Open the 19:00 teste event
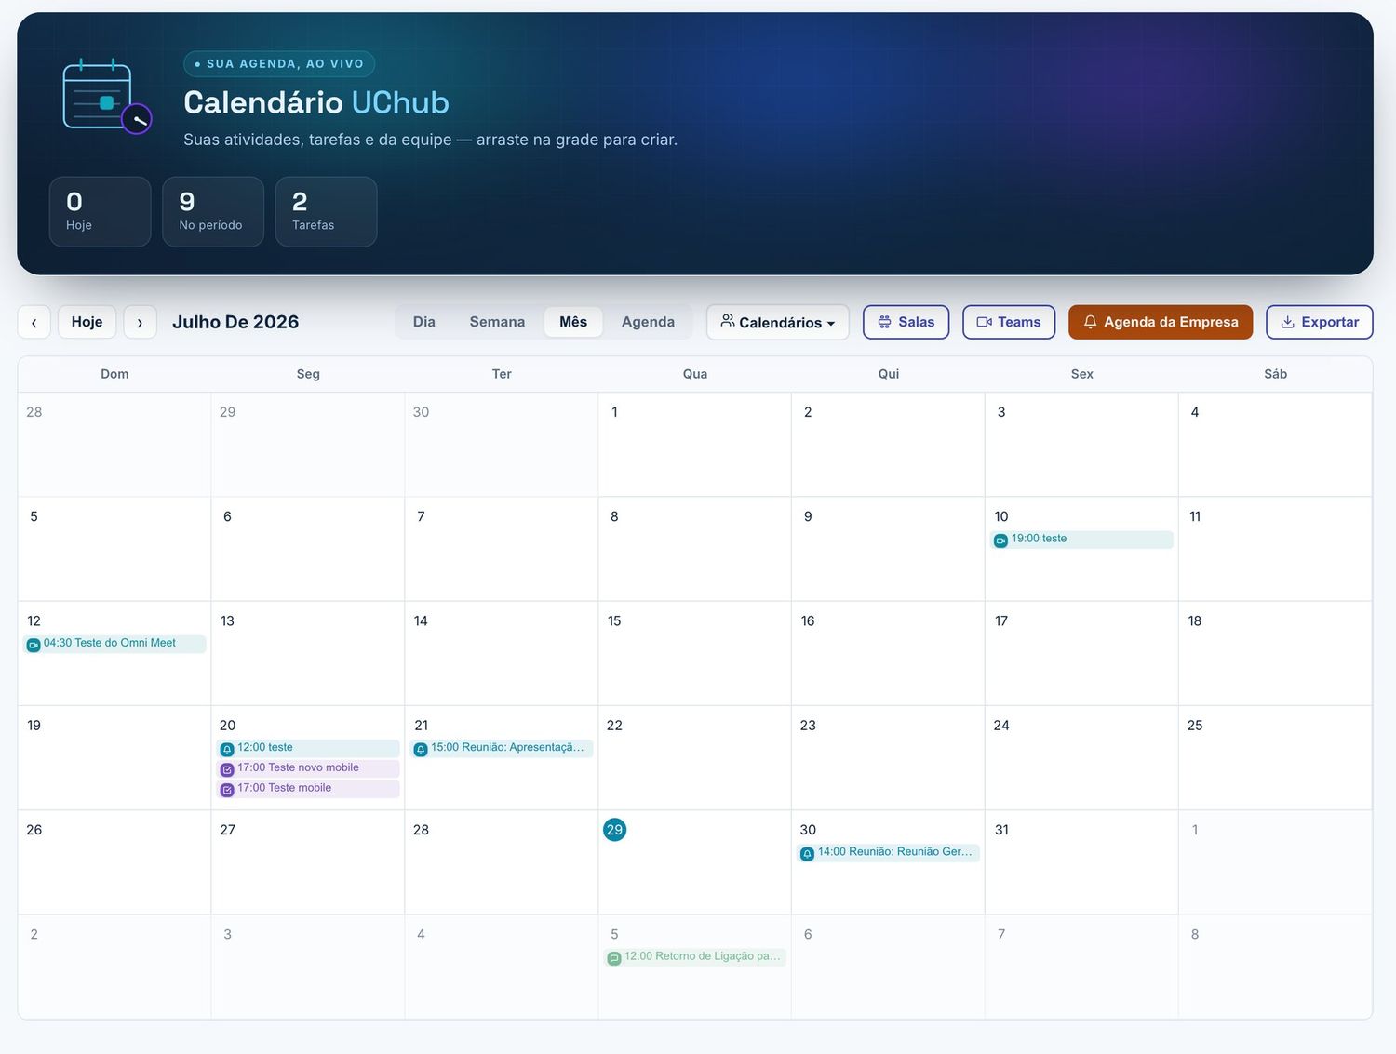Screen dimensions: 1396x1054 pos(1081,540)
